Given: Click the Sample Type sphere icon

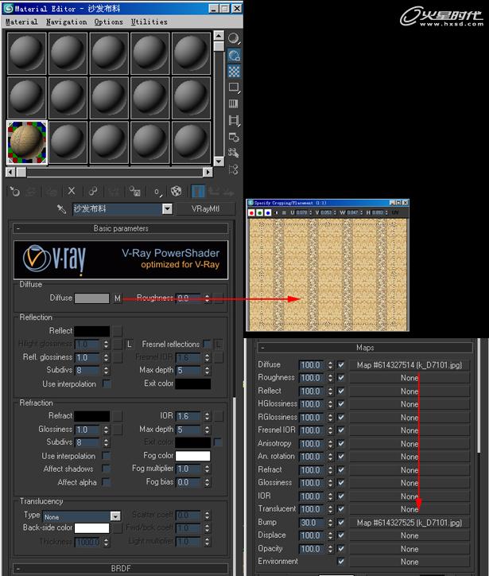Looking at the screenshot, I should point(234,38).
